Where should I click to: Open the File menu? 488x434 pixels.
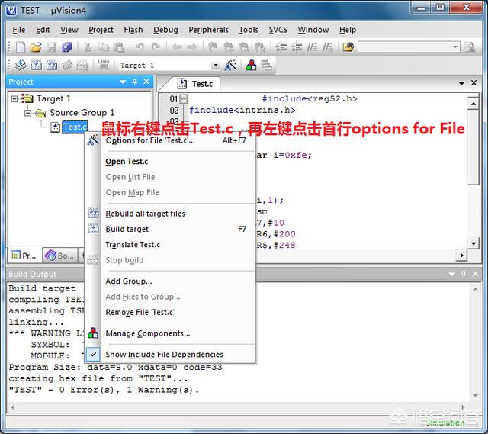18,30
